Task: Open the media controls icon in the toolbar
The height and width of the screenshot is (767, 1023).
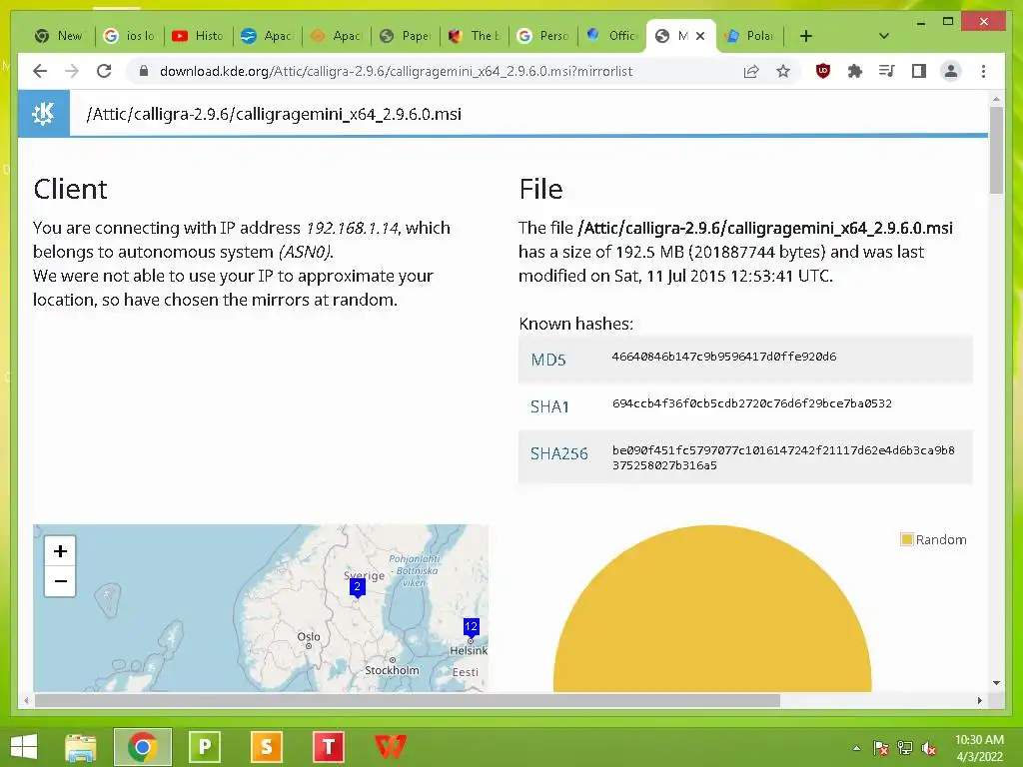Action: click(x=887, y=71)
